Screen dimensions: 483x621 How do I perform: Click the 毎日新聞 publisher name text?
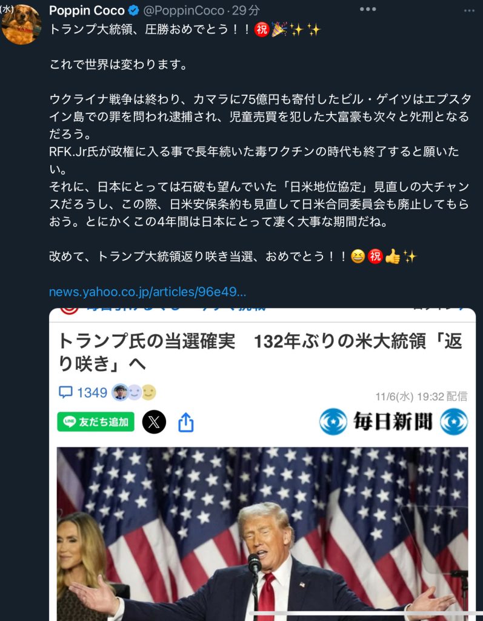393,421
